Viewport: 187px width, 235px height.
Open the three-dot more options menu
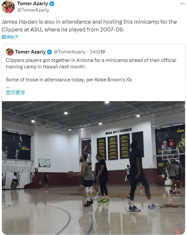pos(182,4)
